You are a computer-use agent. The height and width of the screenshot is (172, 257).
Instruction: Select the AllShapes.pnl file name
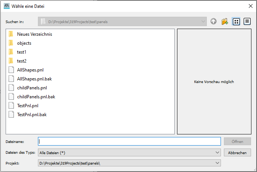click(30, 70)
